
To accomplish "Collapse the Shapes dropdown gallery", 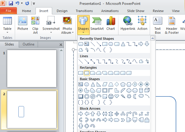I will [83, 25].
